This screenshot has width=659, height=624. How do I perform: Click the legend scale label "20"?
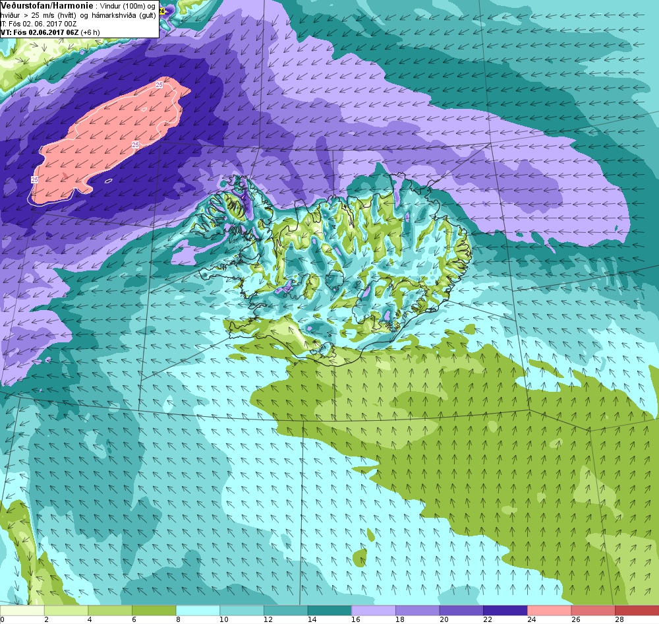point(444,619)
